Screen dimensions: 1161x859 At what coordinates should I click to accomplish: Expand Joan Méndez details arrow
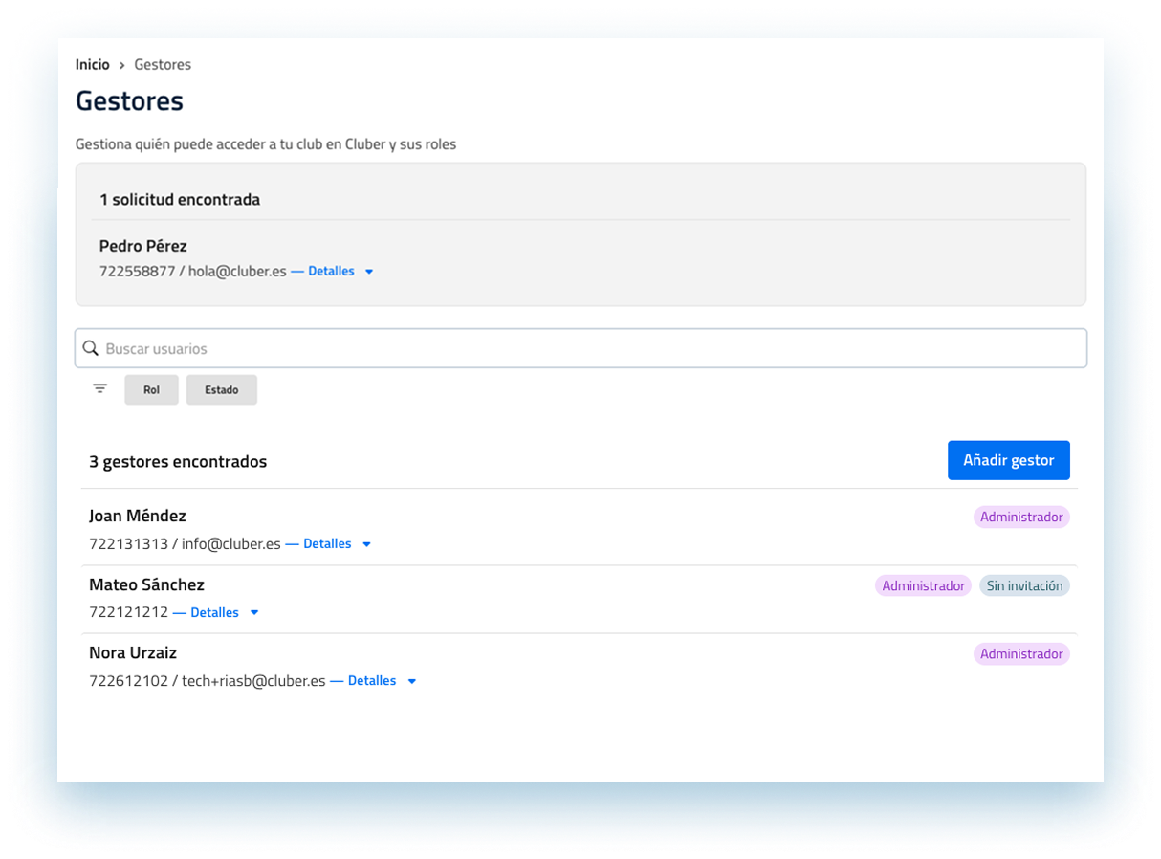(366, 544)
